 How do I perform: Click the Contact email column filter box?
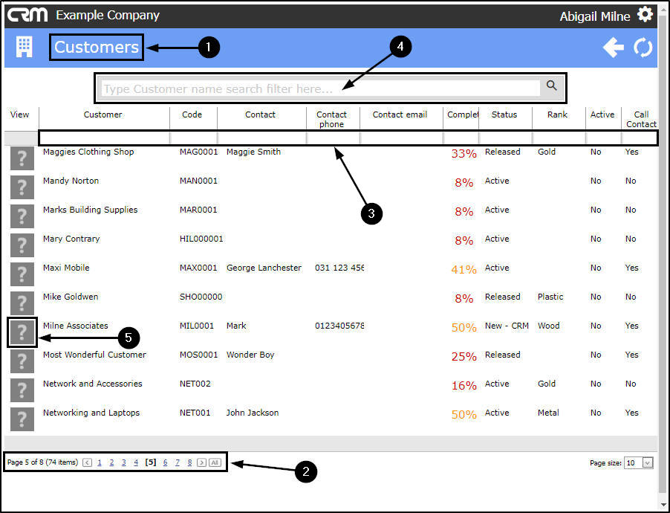[x=402, y=138]
